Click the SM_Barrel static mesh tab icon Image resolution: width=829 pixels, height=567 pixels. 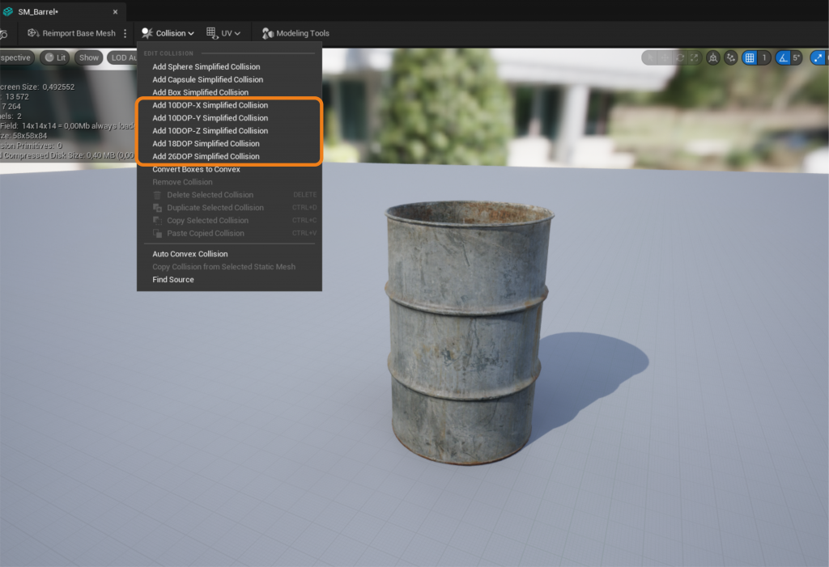(x=7, y=11)
